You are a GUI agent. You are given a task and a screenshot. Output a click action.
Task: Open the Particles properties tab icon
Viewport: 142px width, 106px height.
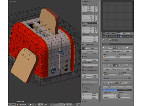point(130,37)
